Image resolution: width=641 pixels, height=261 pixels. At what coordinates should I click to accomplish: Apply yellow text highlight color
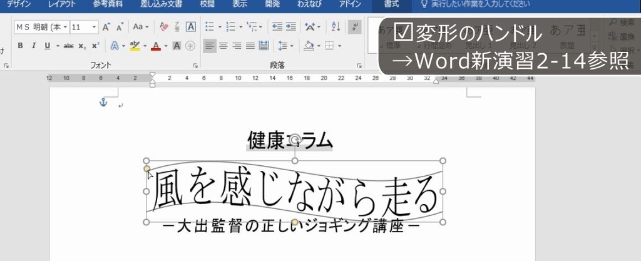point(135,46)
